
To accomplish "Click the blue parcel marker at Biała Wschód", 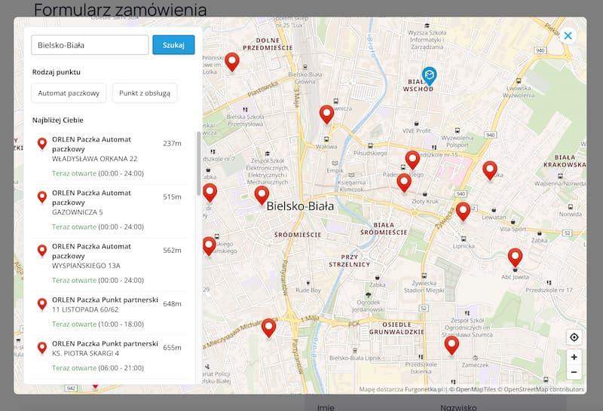I will pos(429,76).
